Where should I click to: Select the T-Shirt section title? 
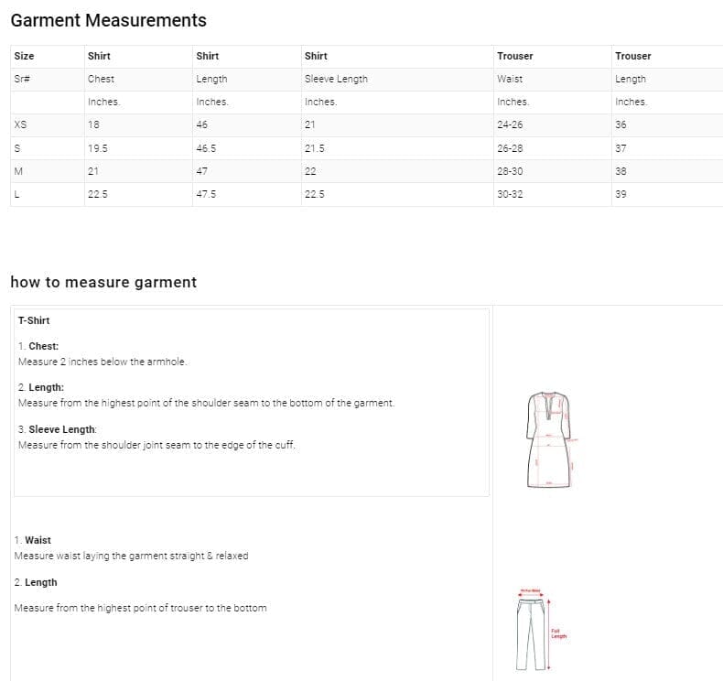click(x=34, y=320)
